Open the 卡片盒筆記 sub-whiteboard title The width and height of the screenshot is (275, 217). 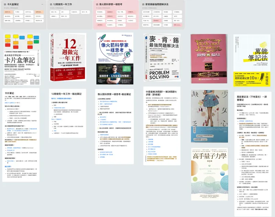(13, 4)
